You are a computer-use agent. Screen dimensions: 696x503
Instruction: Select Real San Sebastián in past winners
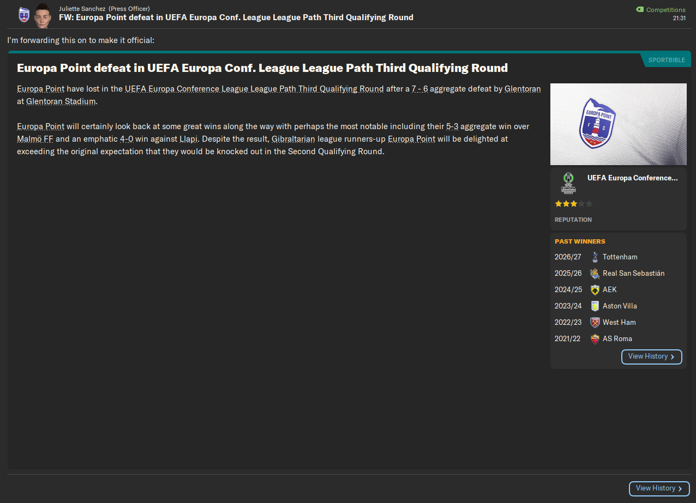click(634, 273)
